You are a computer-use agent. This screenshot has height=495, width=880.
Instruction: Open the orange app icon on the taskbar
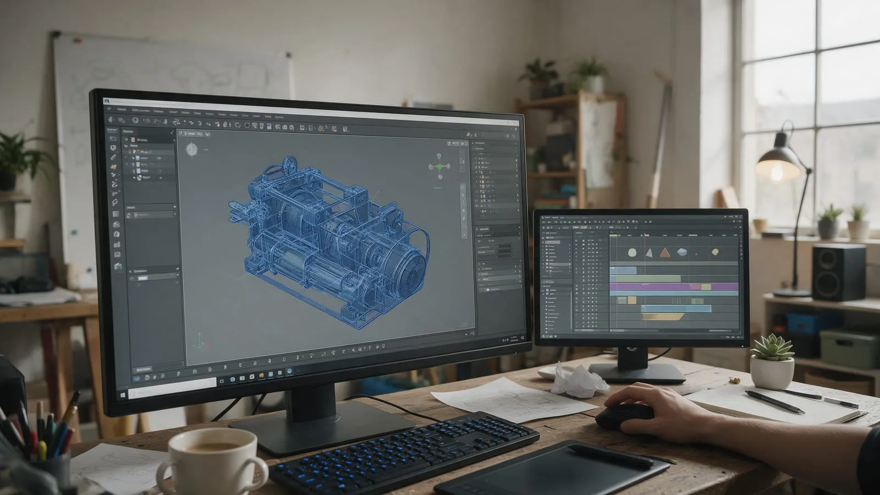pyautogui.click(x=261, y=376)
